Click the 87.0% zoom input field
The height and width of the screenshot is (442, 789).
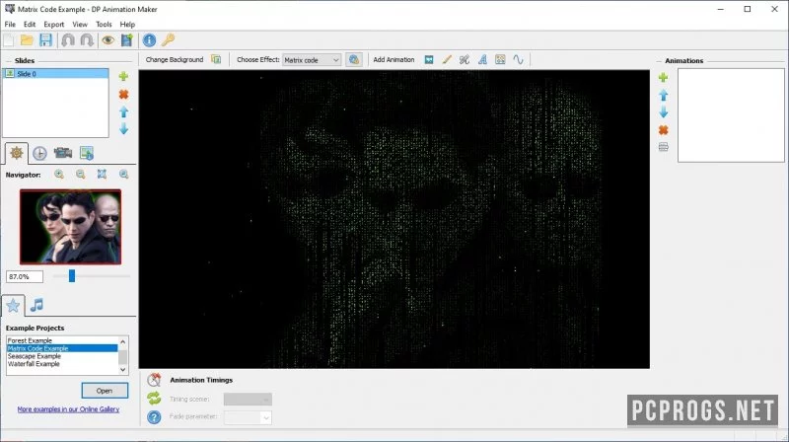25,276
